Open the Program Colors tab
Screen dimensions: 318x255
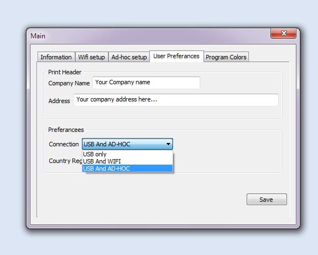(226, 57)
